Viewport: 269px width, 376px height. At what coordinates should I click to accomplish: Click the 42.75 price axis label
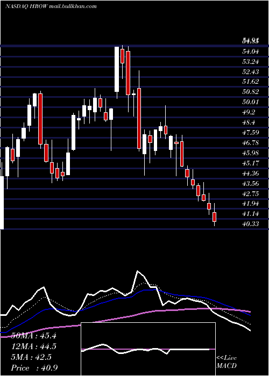click(x=250, y=194)
